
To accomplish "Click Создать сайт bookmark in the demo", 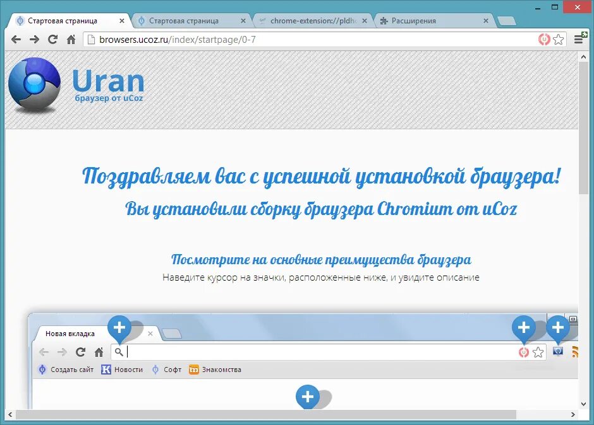I will [66, 370].
